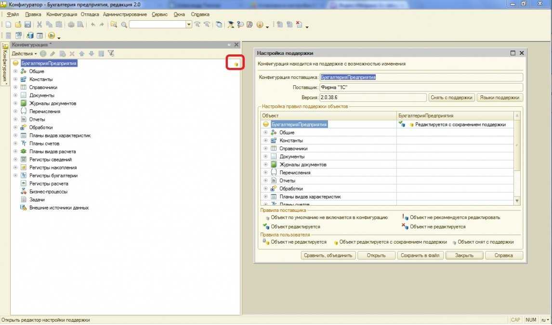Click the Сравнить, объединить button
Screen dimensions: 552x325
click(x=329, y=256)
